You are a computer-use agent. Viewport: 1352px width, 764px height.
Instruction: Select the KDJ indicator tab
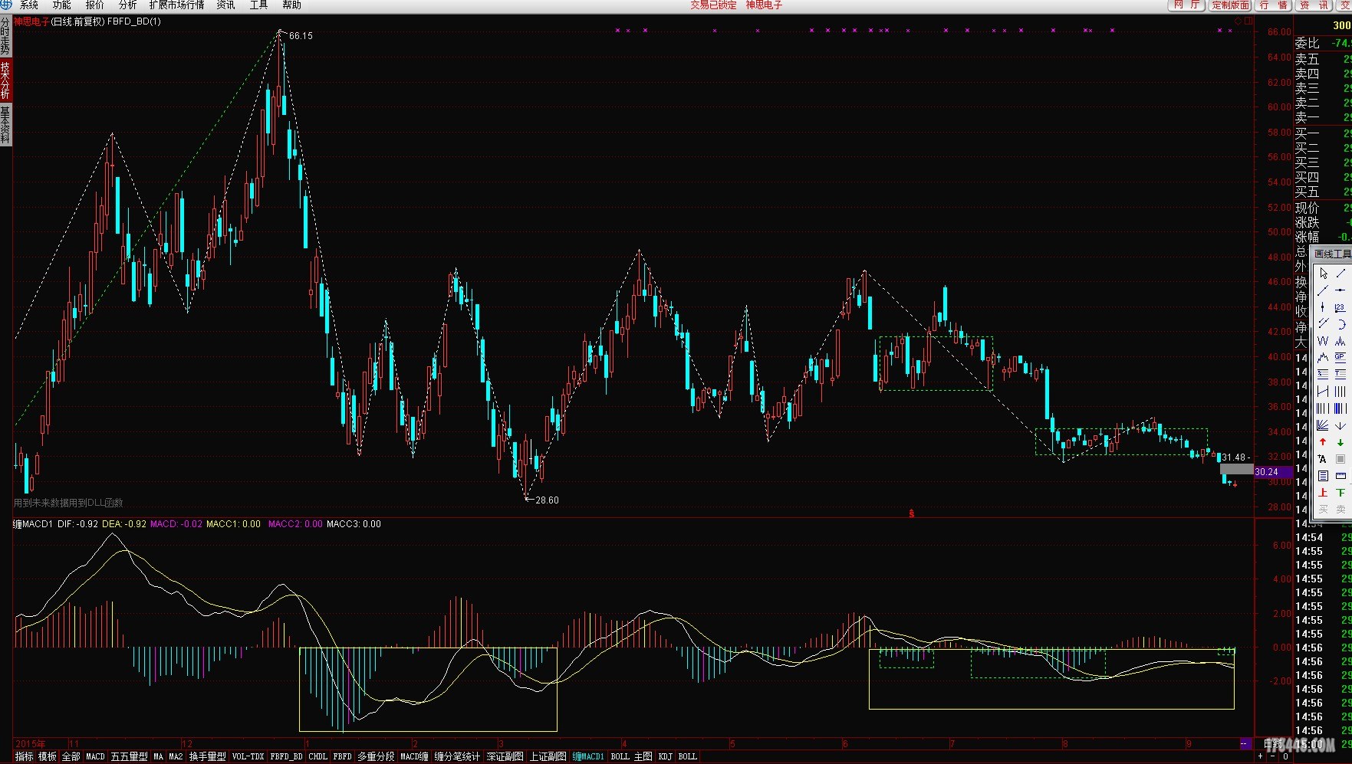pos(665,756)
